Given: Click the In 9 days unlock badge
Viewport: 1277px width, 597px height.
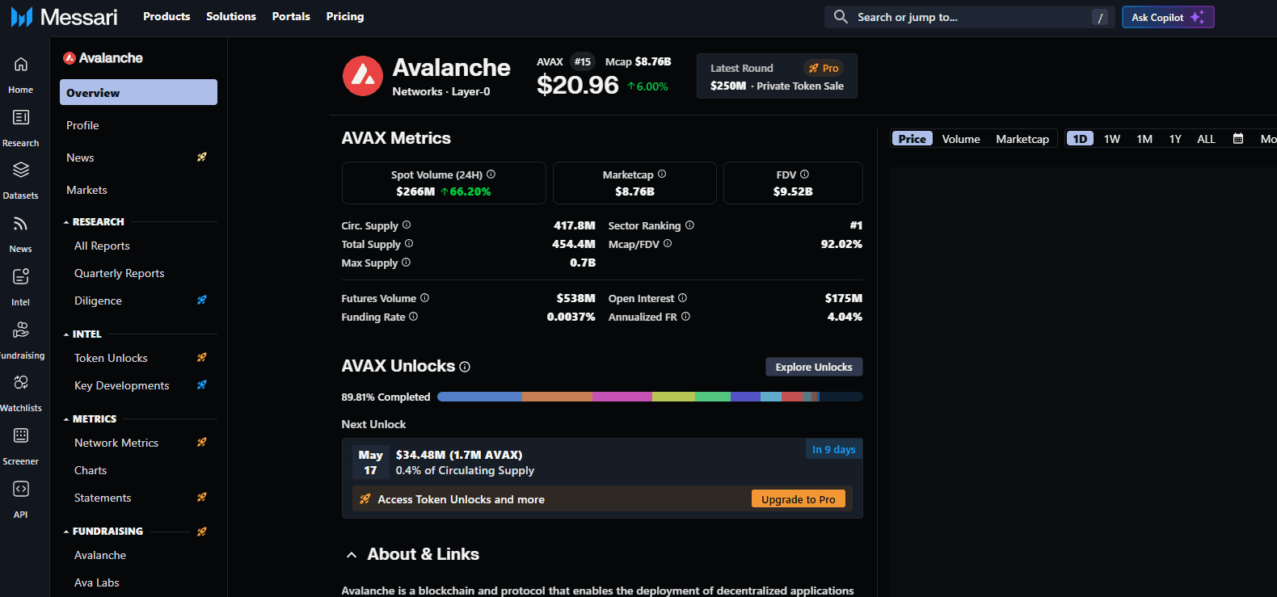Looking at the screenshot, I should (x=834, y=449).
